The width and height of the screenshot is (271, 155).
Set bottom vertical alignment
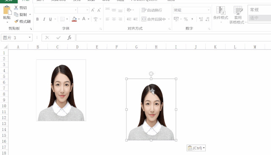click(x=120, y=11)
